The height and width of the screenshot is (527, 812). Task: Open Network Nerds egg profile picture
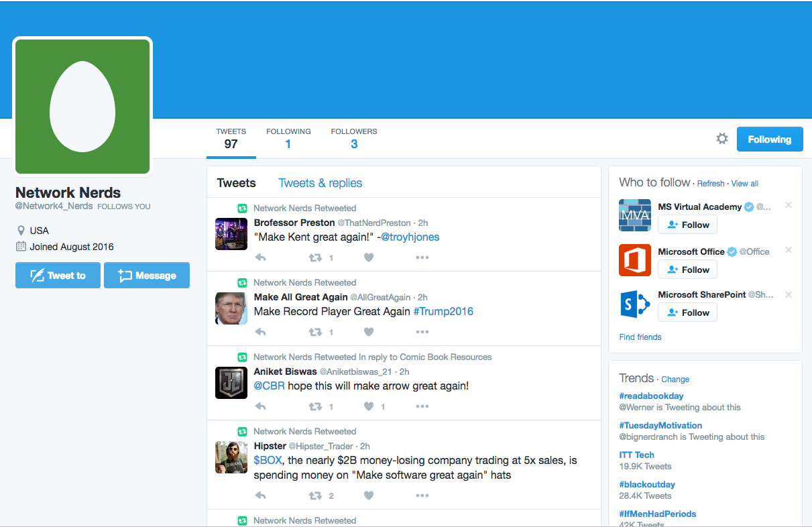(82, 107)
